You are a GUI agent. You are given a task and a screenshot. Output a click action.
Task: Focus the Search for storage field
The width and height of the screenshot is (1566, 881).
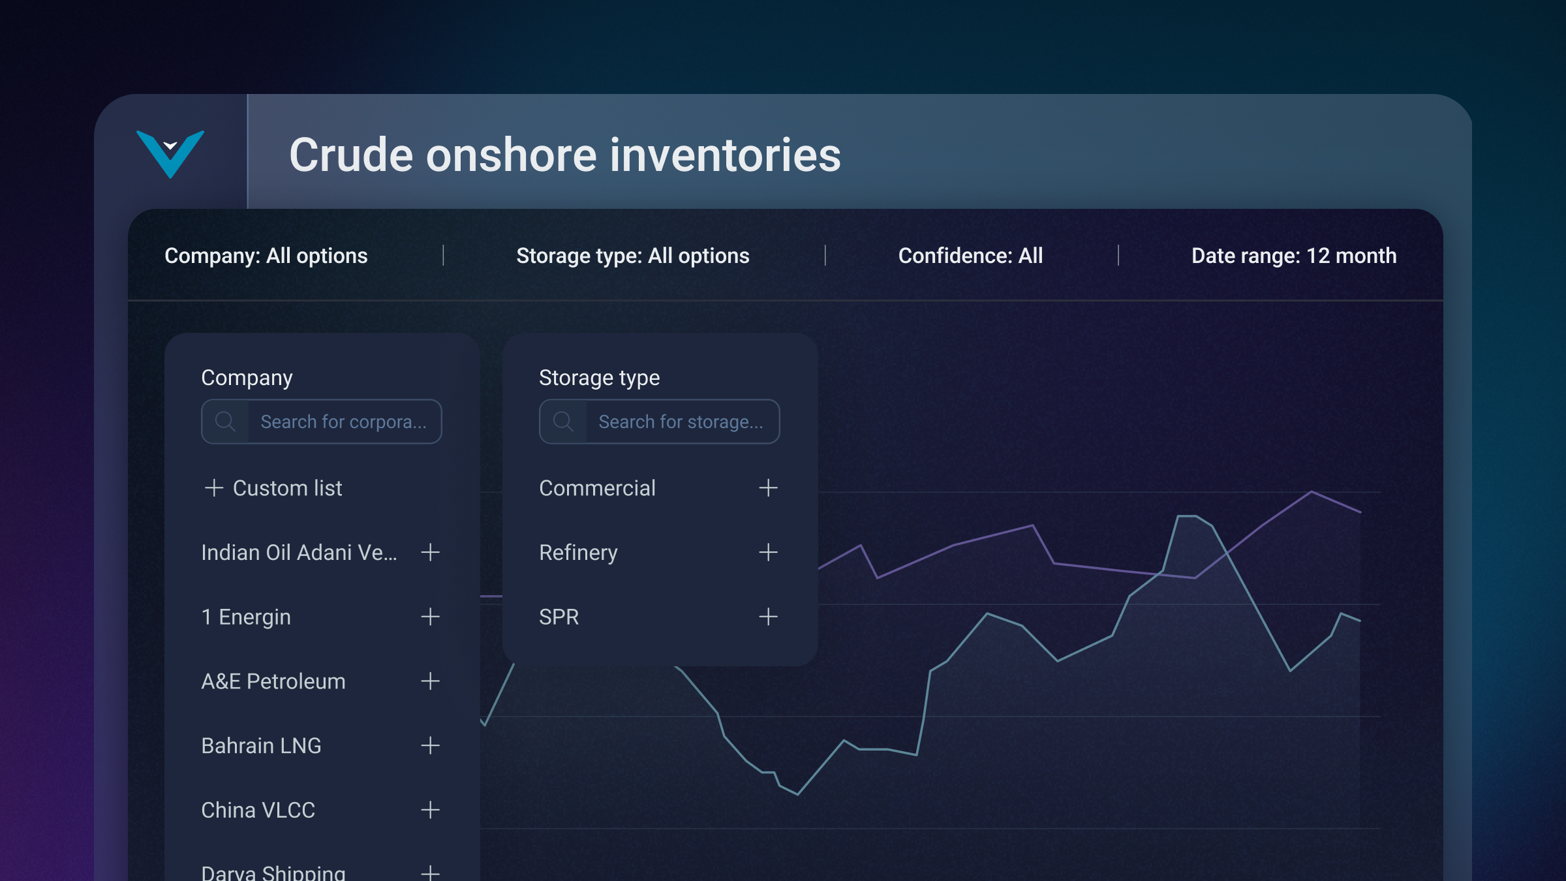(x=681, y=422)
